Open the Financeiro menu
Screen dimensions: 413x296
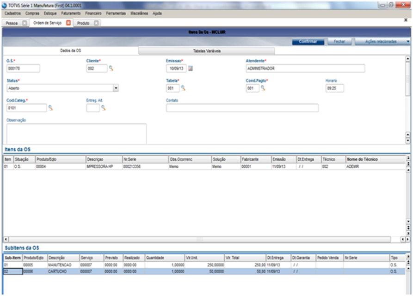93,13
